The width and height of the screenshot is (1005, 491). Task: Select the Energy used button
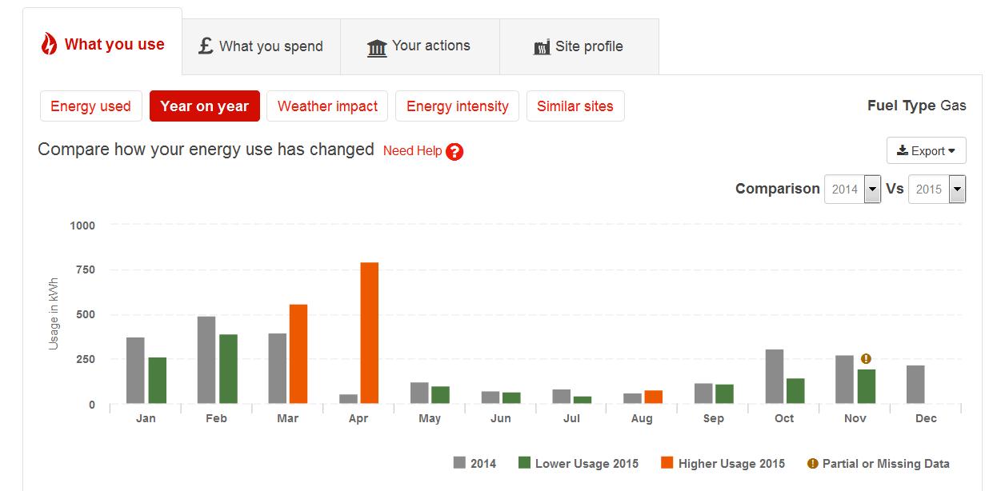[90, 106]
